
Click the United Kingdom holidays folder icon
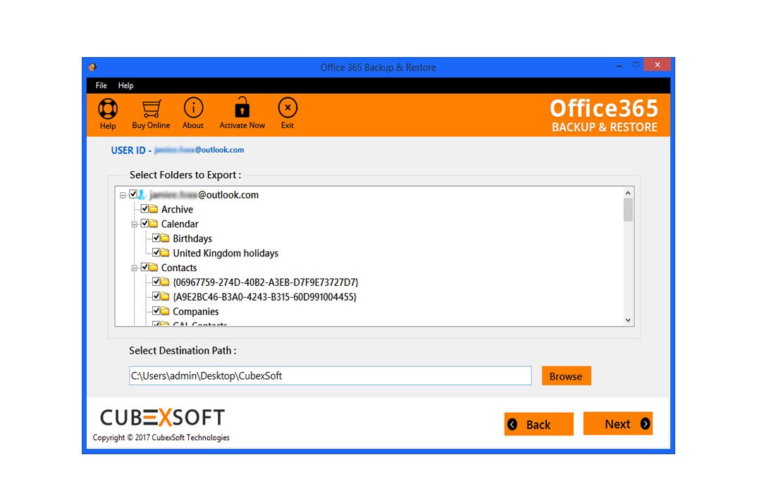[165, 253]
